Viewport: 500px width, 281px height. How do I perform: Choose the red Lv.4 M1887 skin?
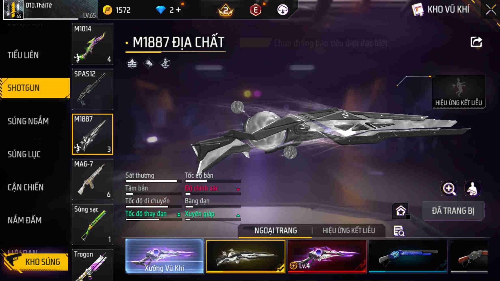pos(327,256)
